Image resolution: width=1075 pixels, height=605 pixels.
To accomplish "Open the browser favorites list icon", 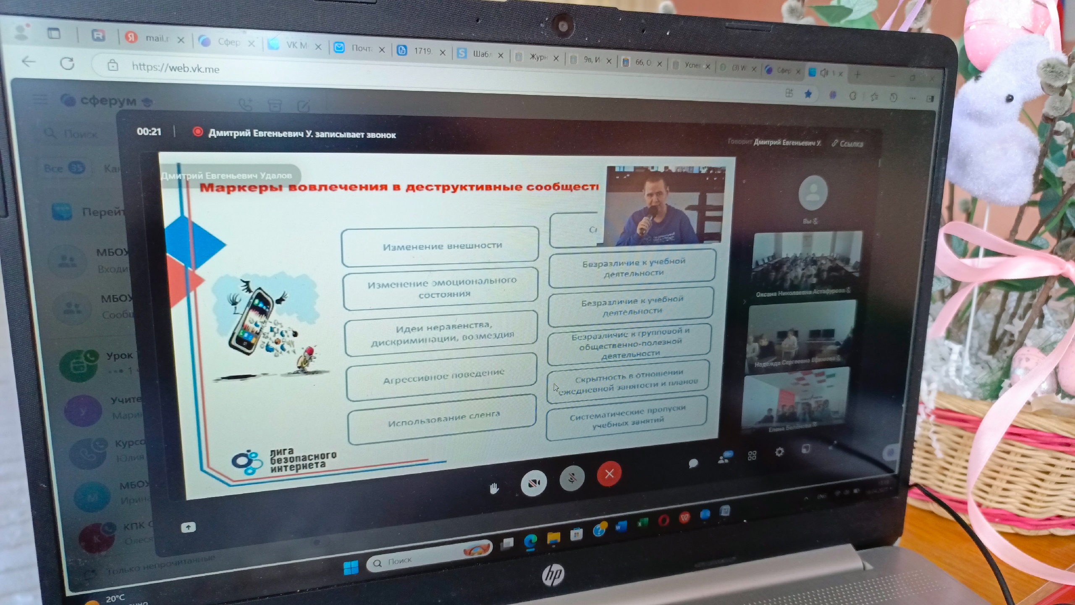I will click(874, 97).
